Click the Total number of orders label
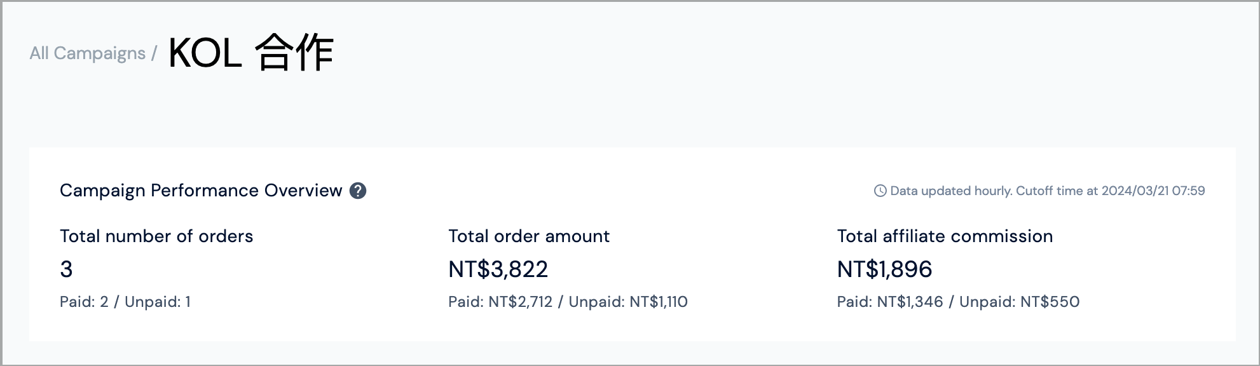This screenshot has width=1260, height=366. tap(156, 236)
